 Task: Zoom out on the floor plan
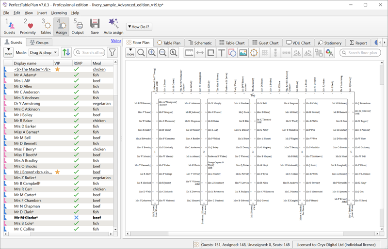162,53
